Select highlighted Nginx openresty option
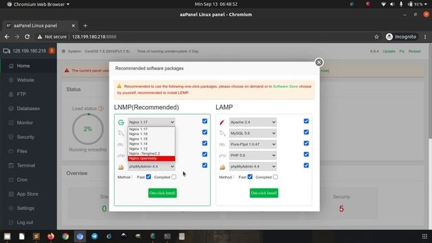432x243 pixels. 151,159
